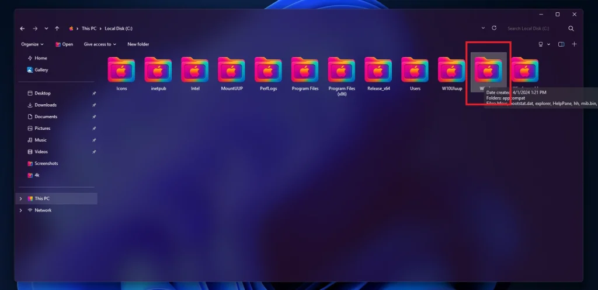Change the view layout icon

click(541, 44)
